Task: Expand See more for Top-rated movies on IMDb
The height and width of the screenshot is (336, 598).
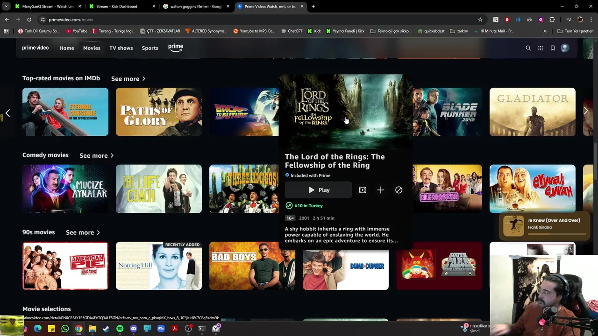Action: point(128,79)
